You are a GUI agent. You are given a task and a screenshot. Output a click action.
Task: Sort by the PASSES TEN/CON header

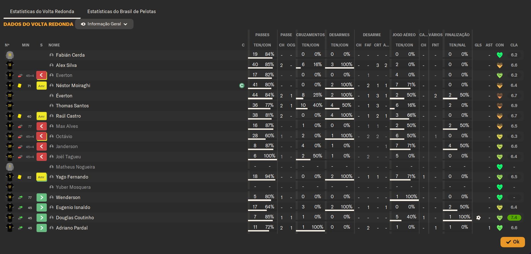coord(262,45)
